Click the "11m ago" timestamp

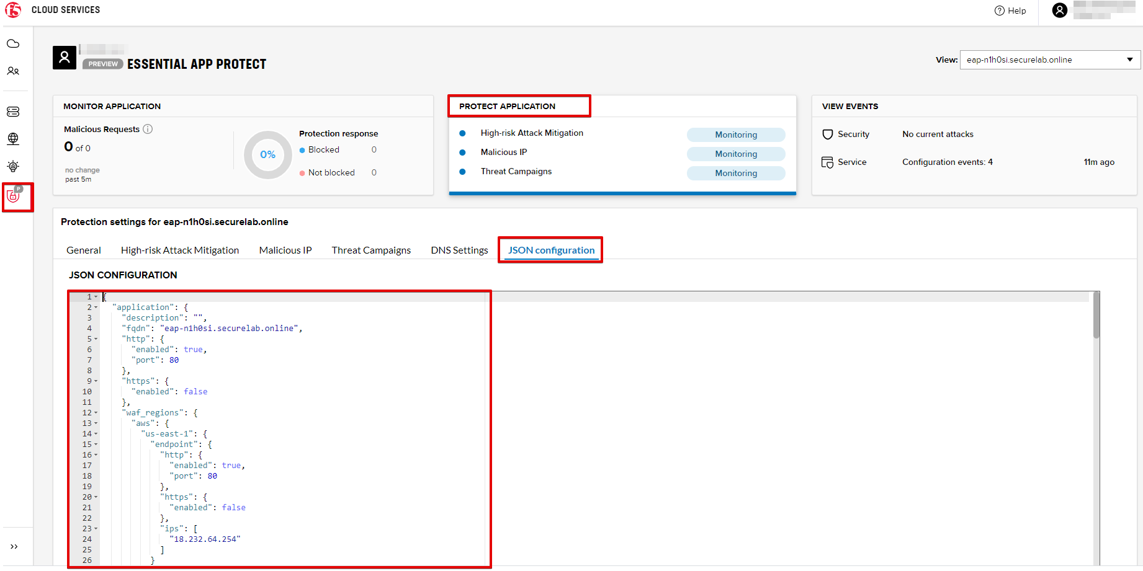pos(1099,162)
